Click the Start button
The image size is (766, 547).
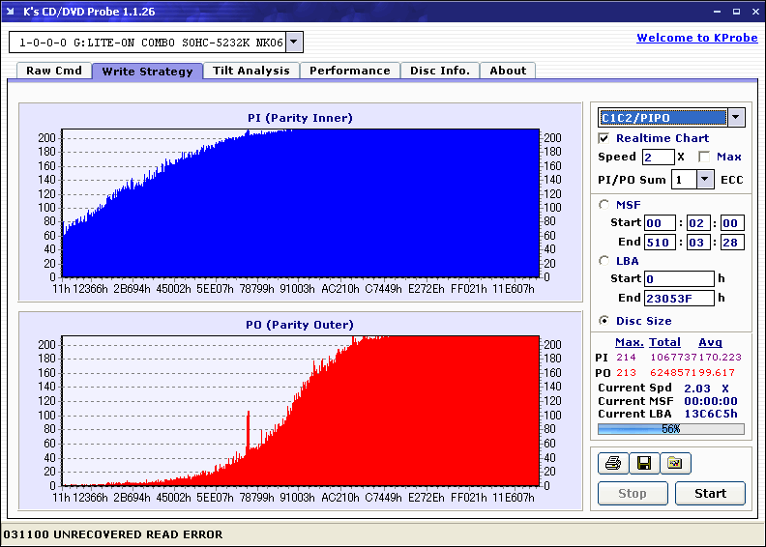click(x=710, y=493)
